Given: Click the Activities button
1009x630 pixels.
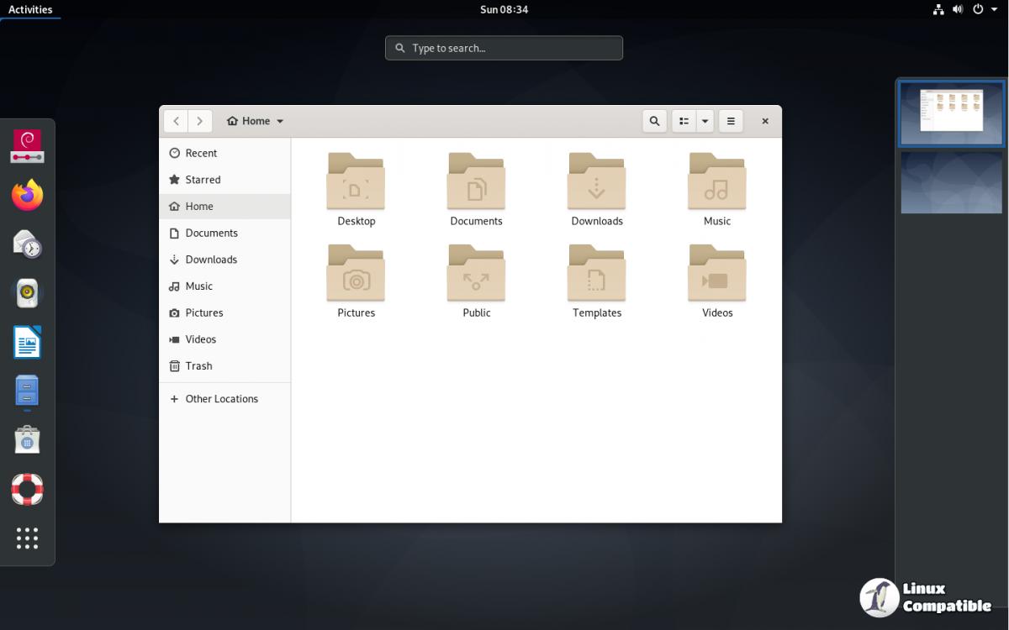Looking at the screenshot, I should coord(30,9).
